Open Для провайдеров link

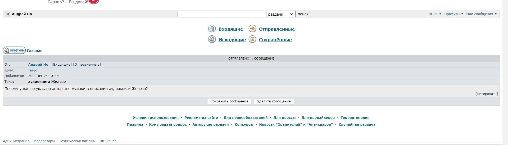click(318, 118)
